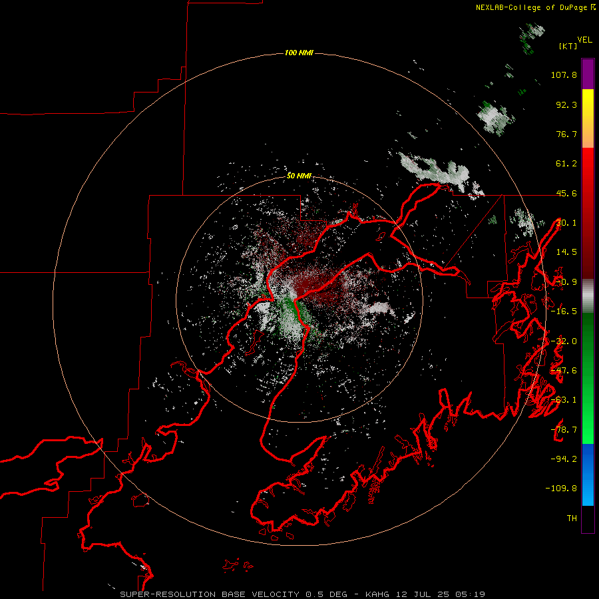Click the -94.2 legend value
This screenshot has height=599, width=599.
(x=564, y=459)
